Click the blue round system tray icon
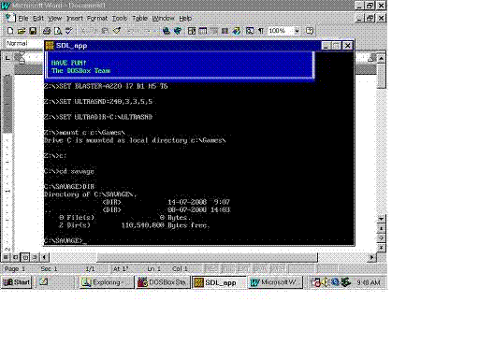Screen dimensions: 479x359 click(335, 282)
